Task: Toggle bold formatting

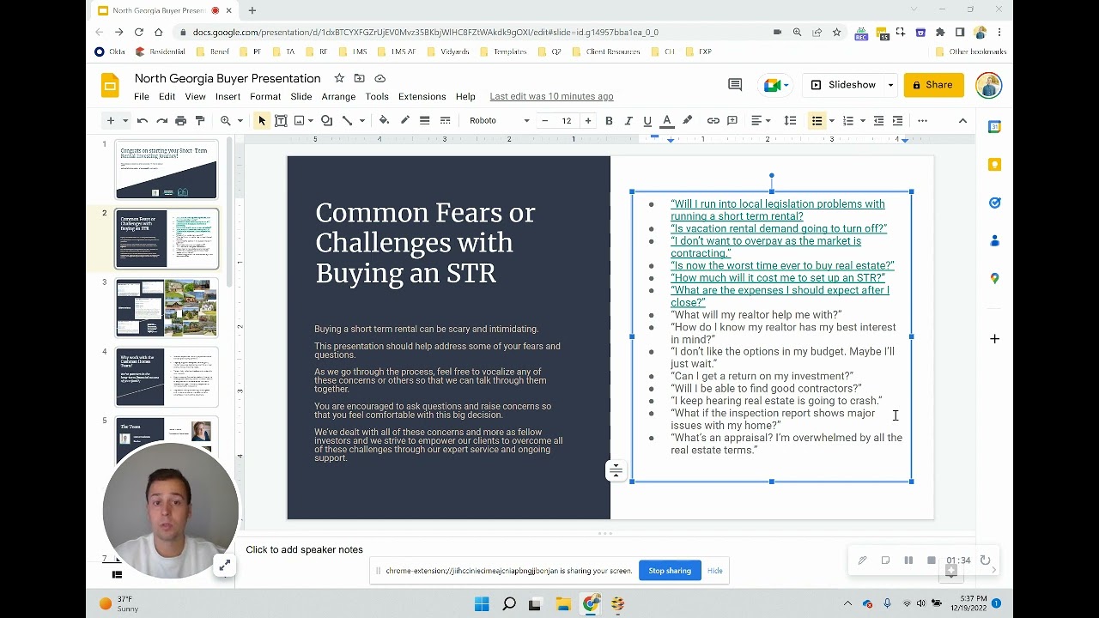Action: [x=609, y=121]
